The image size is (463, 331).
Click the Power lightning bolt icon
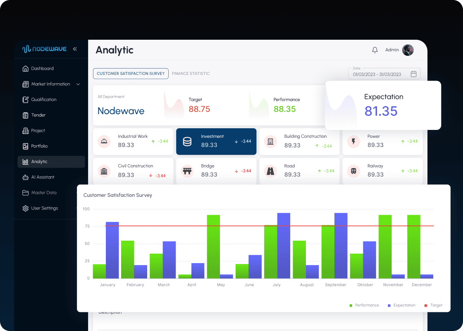coord(353,142)
